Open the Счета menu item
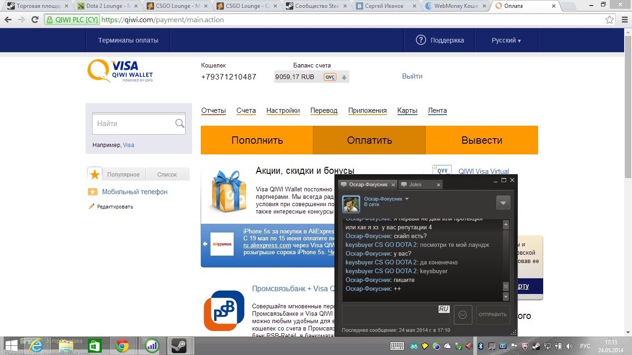632x355 pixels. (246, 110)
